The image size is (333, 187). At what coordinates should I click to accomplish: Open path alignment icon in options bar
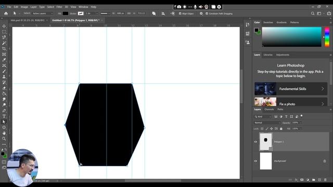click(163, 14)
